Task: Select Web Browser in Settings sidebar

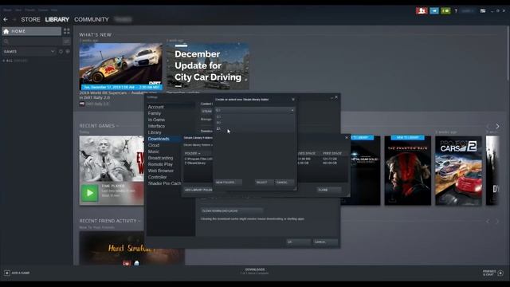Action: point(161,171)
